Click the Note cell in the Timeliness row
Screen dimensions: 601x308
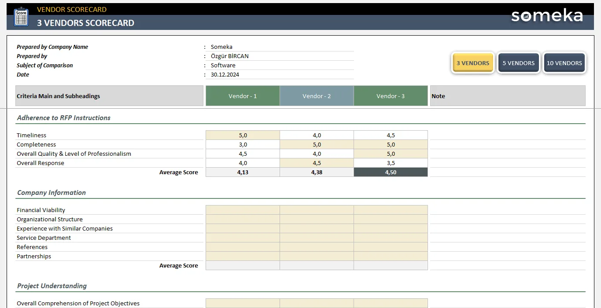click(x=508, y=135)
